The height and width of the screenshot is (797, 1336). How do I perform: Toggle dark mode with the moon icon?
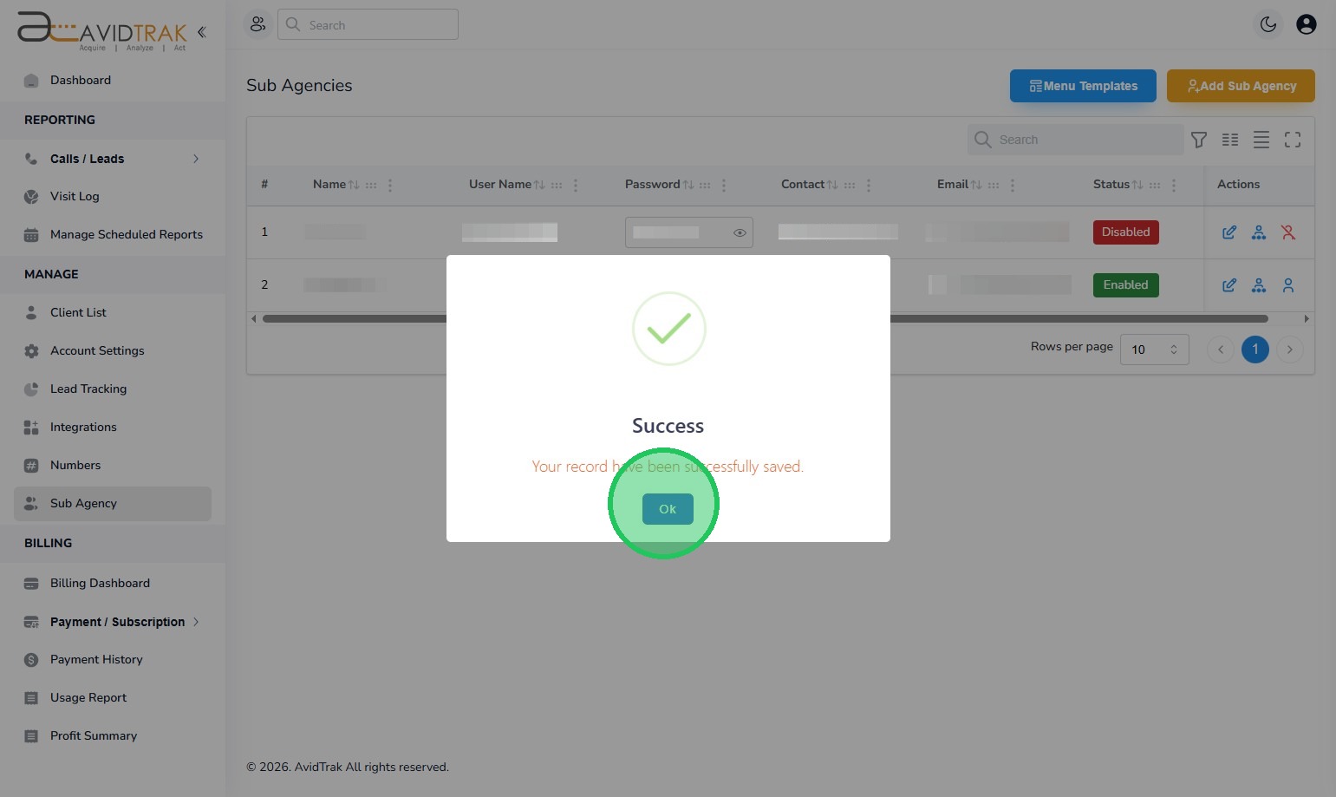click(x=1268, y=24)
